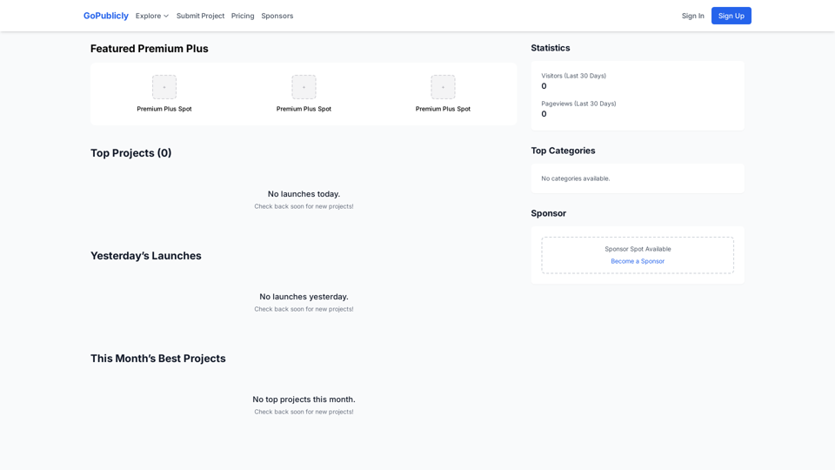Open the GoPublicly home logo link
Image resolution: width=835 pixels, height=470 pixels.
tap(105, 16)
